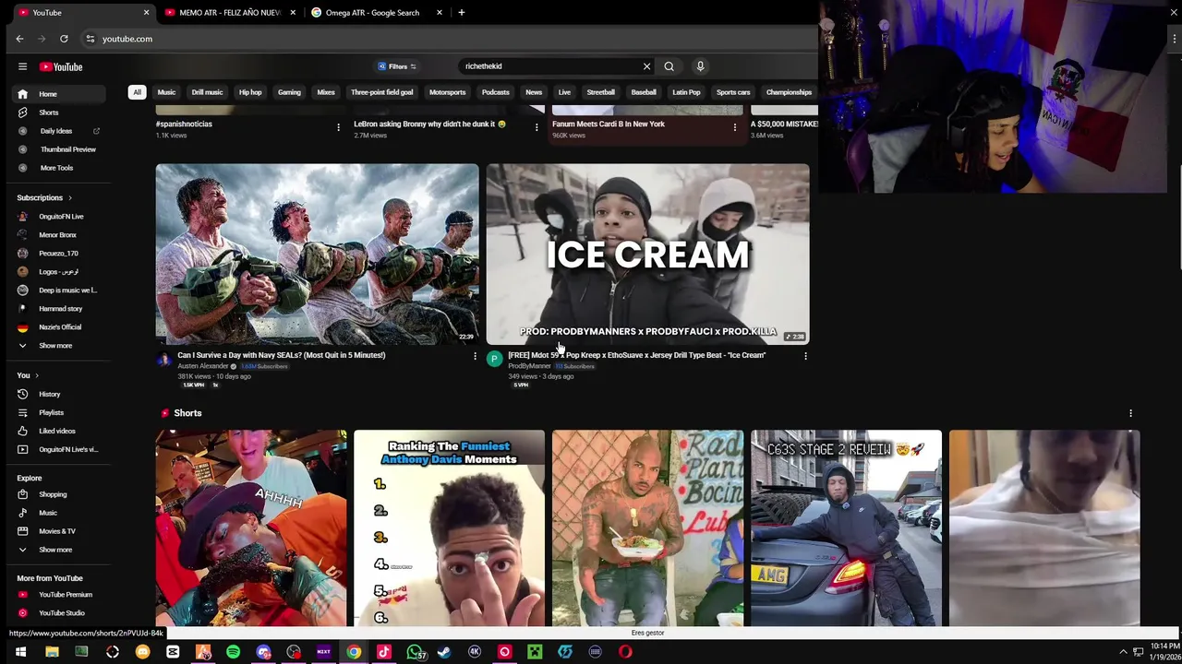
Task: Open Spotify from the taskbar
Action: coord(233,652)
